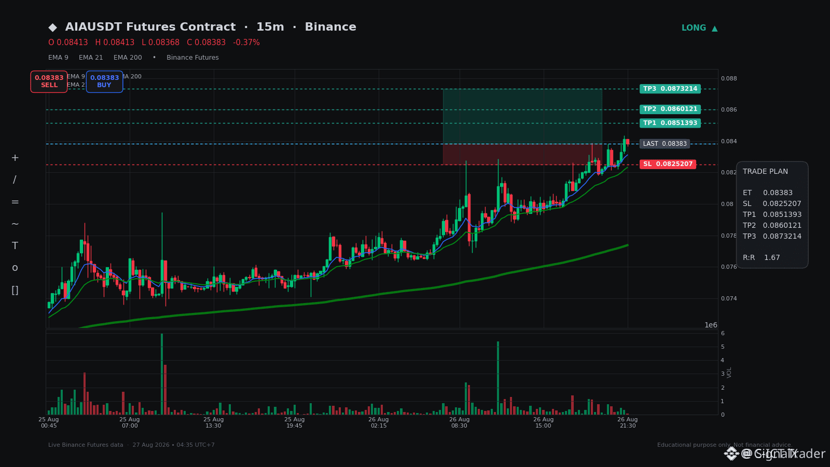Image resolution: width=830 pixels, height=467 pixels.
Task: Click the 25 Aug 19:45 time label
Action: point(294,422)
